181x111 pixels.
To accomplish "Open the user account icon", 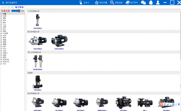I will [158, 2].
